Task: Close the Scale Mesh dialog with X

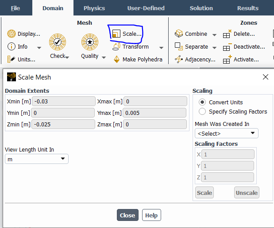Action: pyautogui.click(x=266, y=77)
